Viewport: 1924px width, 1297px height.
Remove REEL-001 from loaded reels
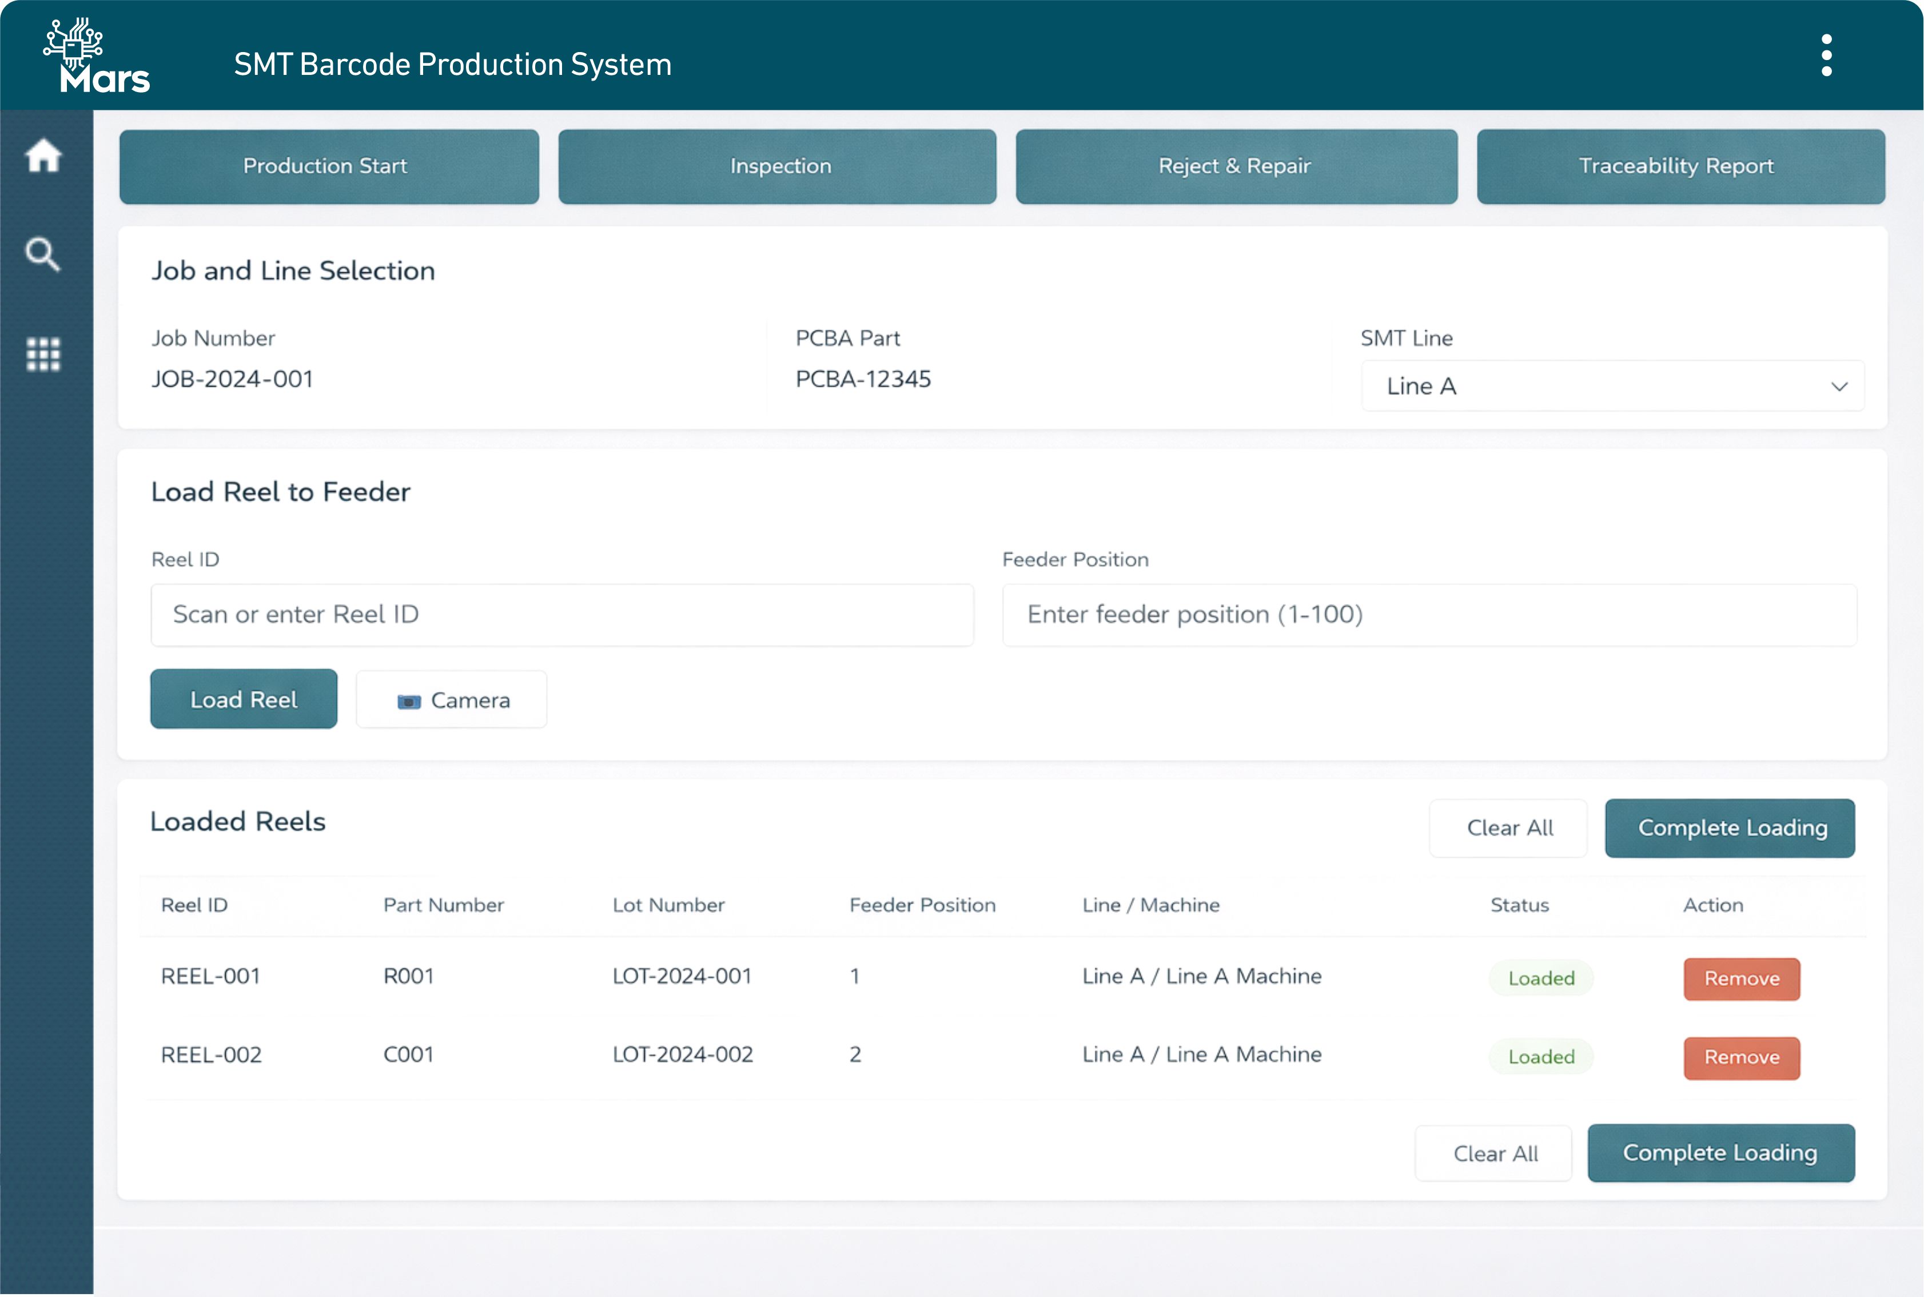1741,978
